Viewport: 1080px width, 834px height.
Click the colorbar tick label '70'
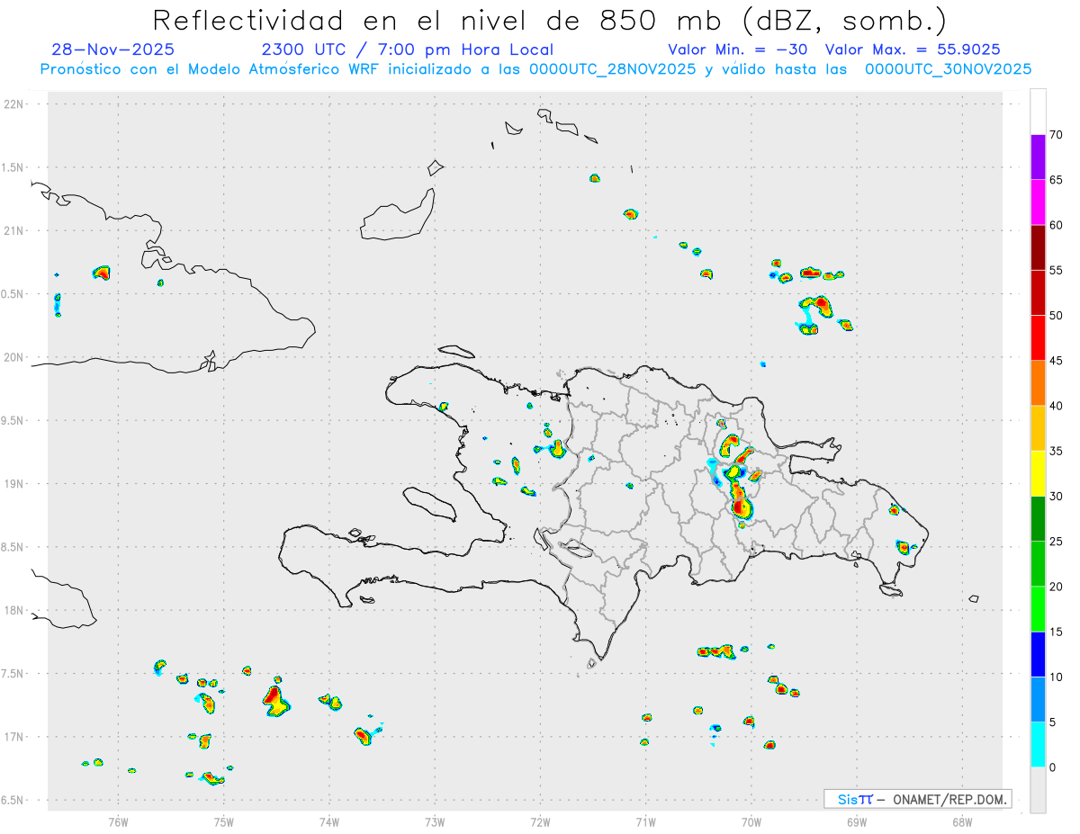[x=1057, y=135]
